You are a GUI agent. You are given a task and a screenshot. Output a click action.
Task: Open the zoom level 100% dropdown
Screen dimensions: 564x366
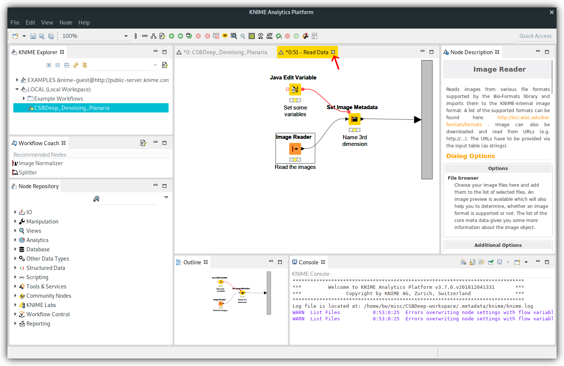(126, 36)
